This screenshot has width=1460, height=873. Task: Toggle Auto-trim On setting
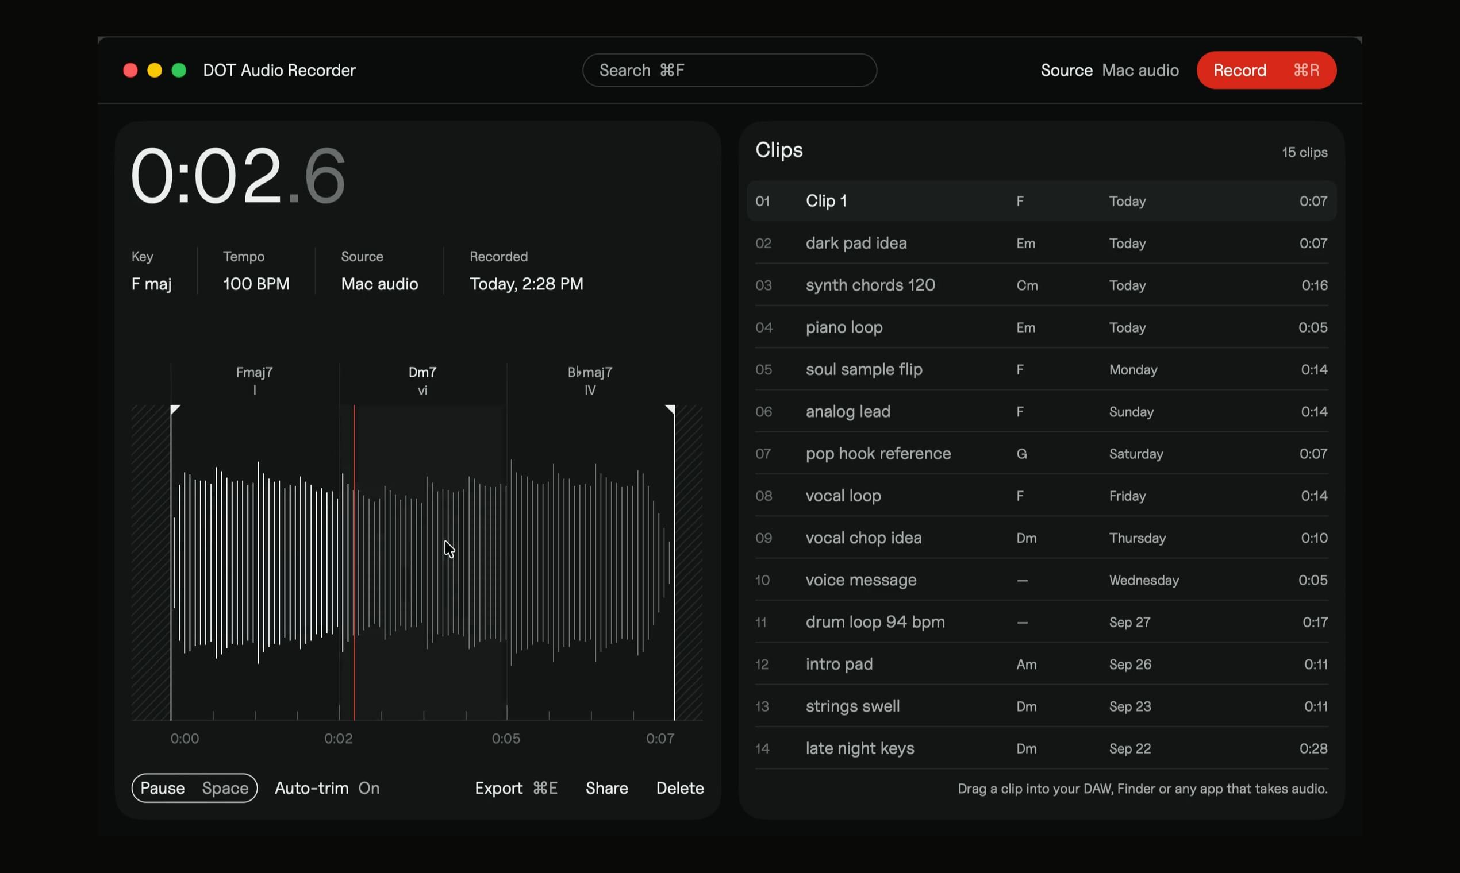pyautogui.click(x=326, y=787)
